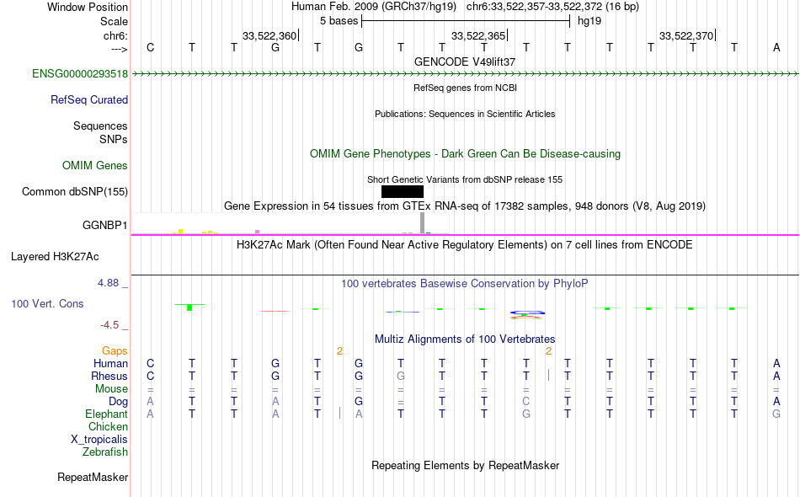Viewport: 800px width, 497px height.
Task: Click the Publications: Sequences in Scientific Articles title
Action: (x=465, y=114)
